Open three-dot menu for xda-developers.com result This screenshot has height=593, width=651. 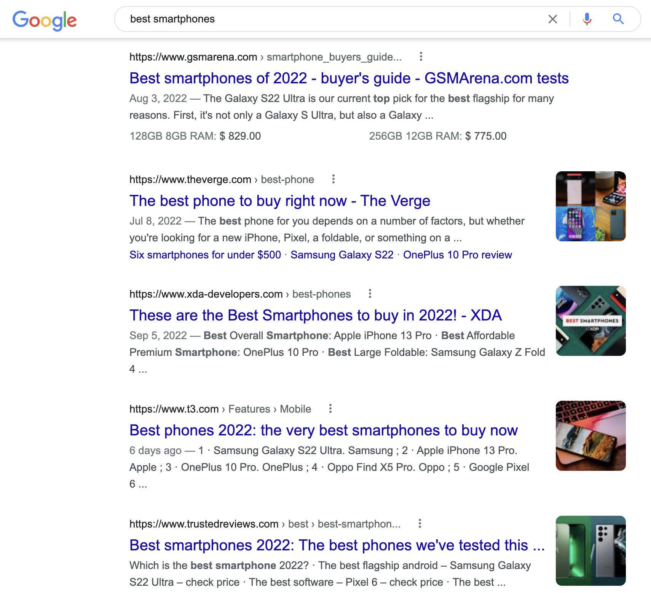coord(370,294)
